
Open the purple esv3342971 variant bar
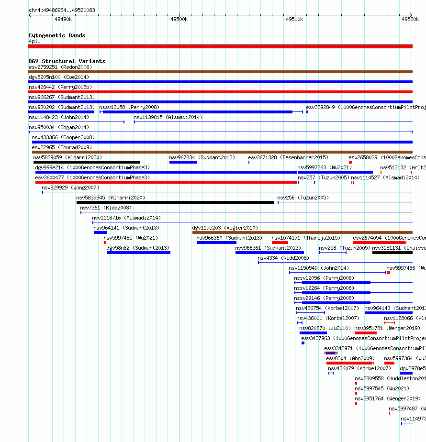pyautogui.click(x=331, y=353)
